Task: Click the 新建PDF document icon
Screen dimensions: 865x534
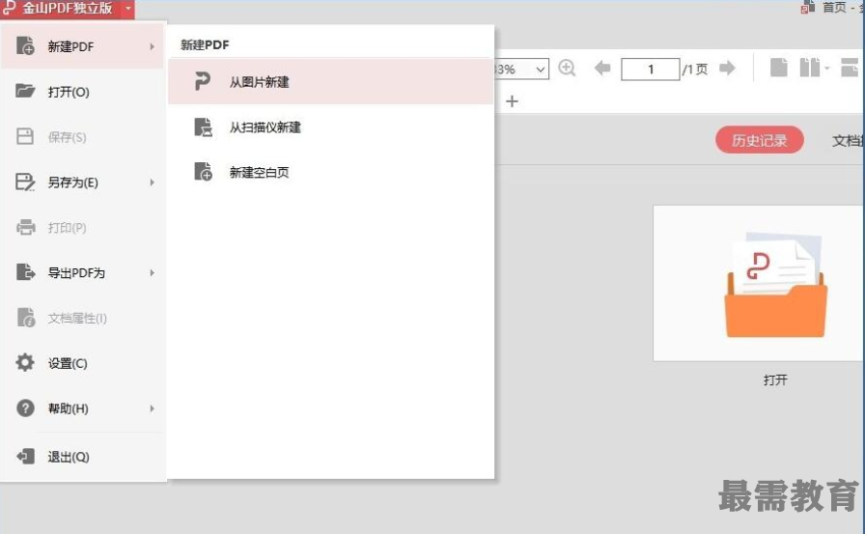Action: coord(25,45)
